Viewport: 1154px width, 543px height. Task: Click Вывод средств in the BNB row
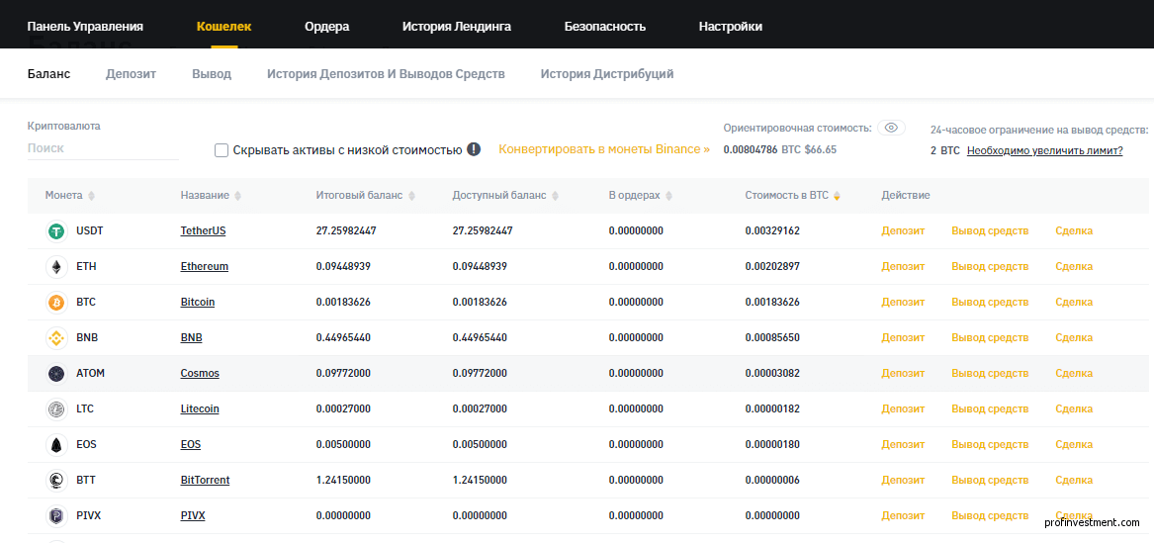[990, 337]
